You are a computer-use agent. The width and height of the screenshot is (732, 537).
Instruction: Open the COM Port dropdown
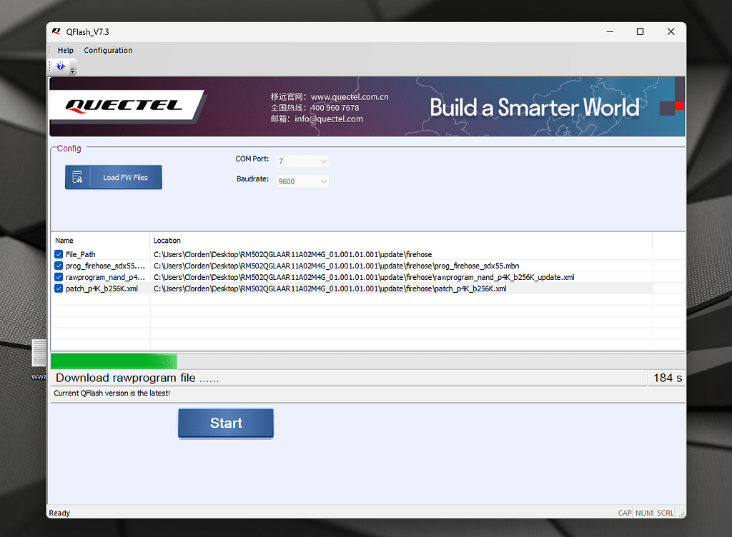pyautogui.click(x=323, y=161)
